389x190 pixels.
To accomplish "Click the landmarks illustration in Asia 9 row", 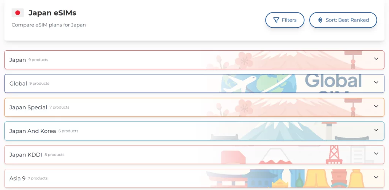I will [285, 178].
